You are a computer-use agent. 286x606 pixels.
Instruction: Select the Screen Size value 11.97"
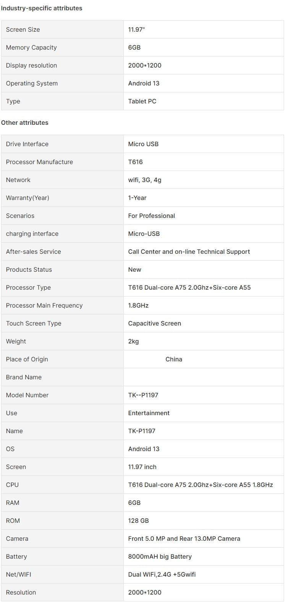pos(137,29)
